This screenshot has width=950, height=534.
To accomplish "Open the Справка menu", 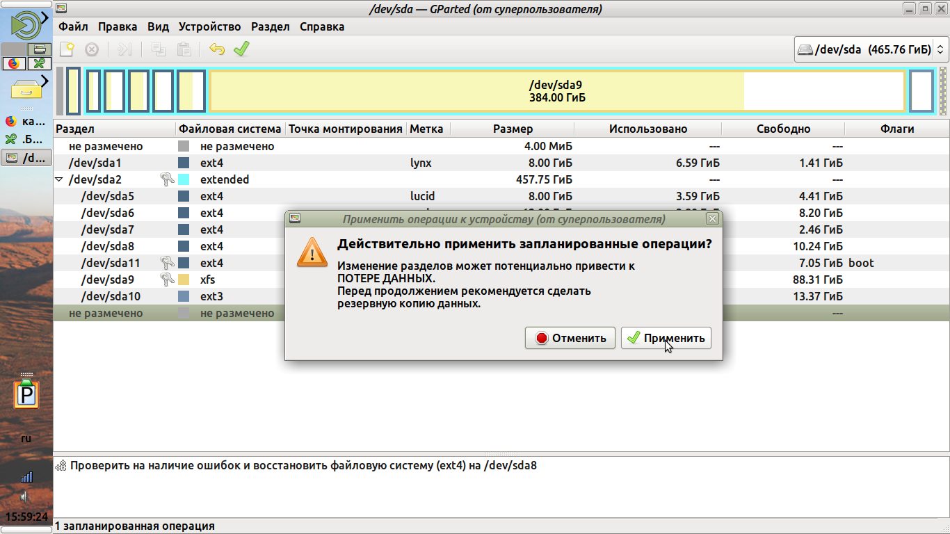I will [322, 27].
